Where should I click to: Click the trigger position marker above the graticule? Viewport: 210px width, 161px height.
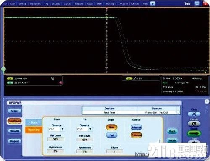point(107,8)
